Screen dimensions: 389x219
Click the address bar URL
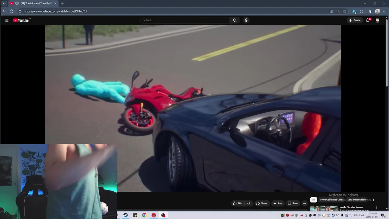(x=55, y=11)
